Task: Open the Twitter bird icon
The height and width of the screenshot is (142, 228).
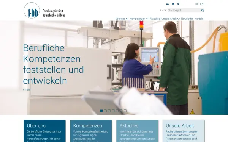Action: tap(173, 4)
